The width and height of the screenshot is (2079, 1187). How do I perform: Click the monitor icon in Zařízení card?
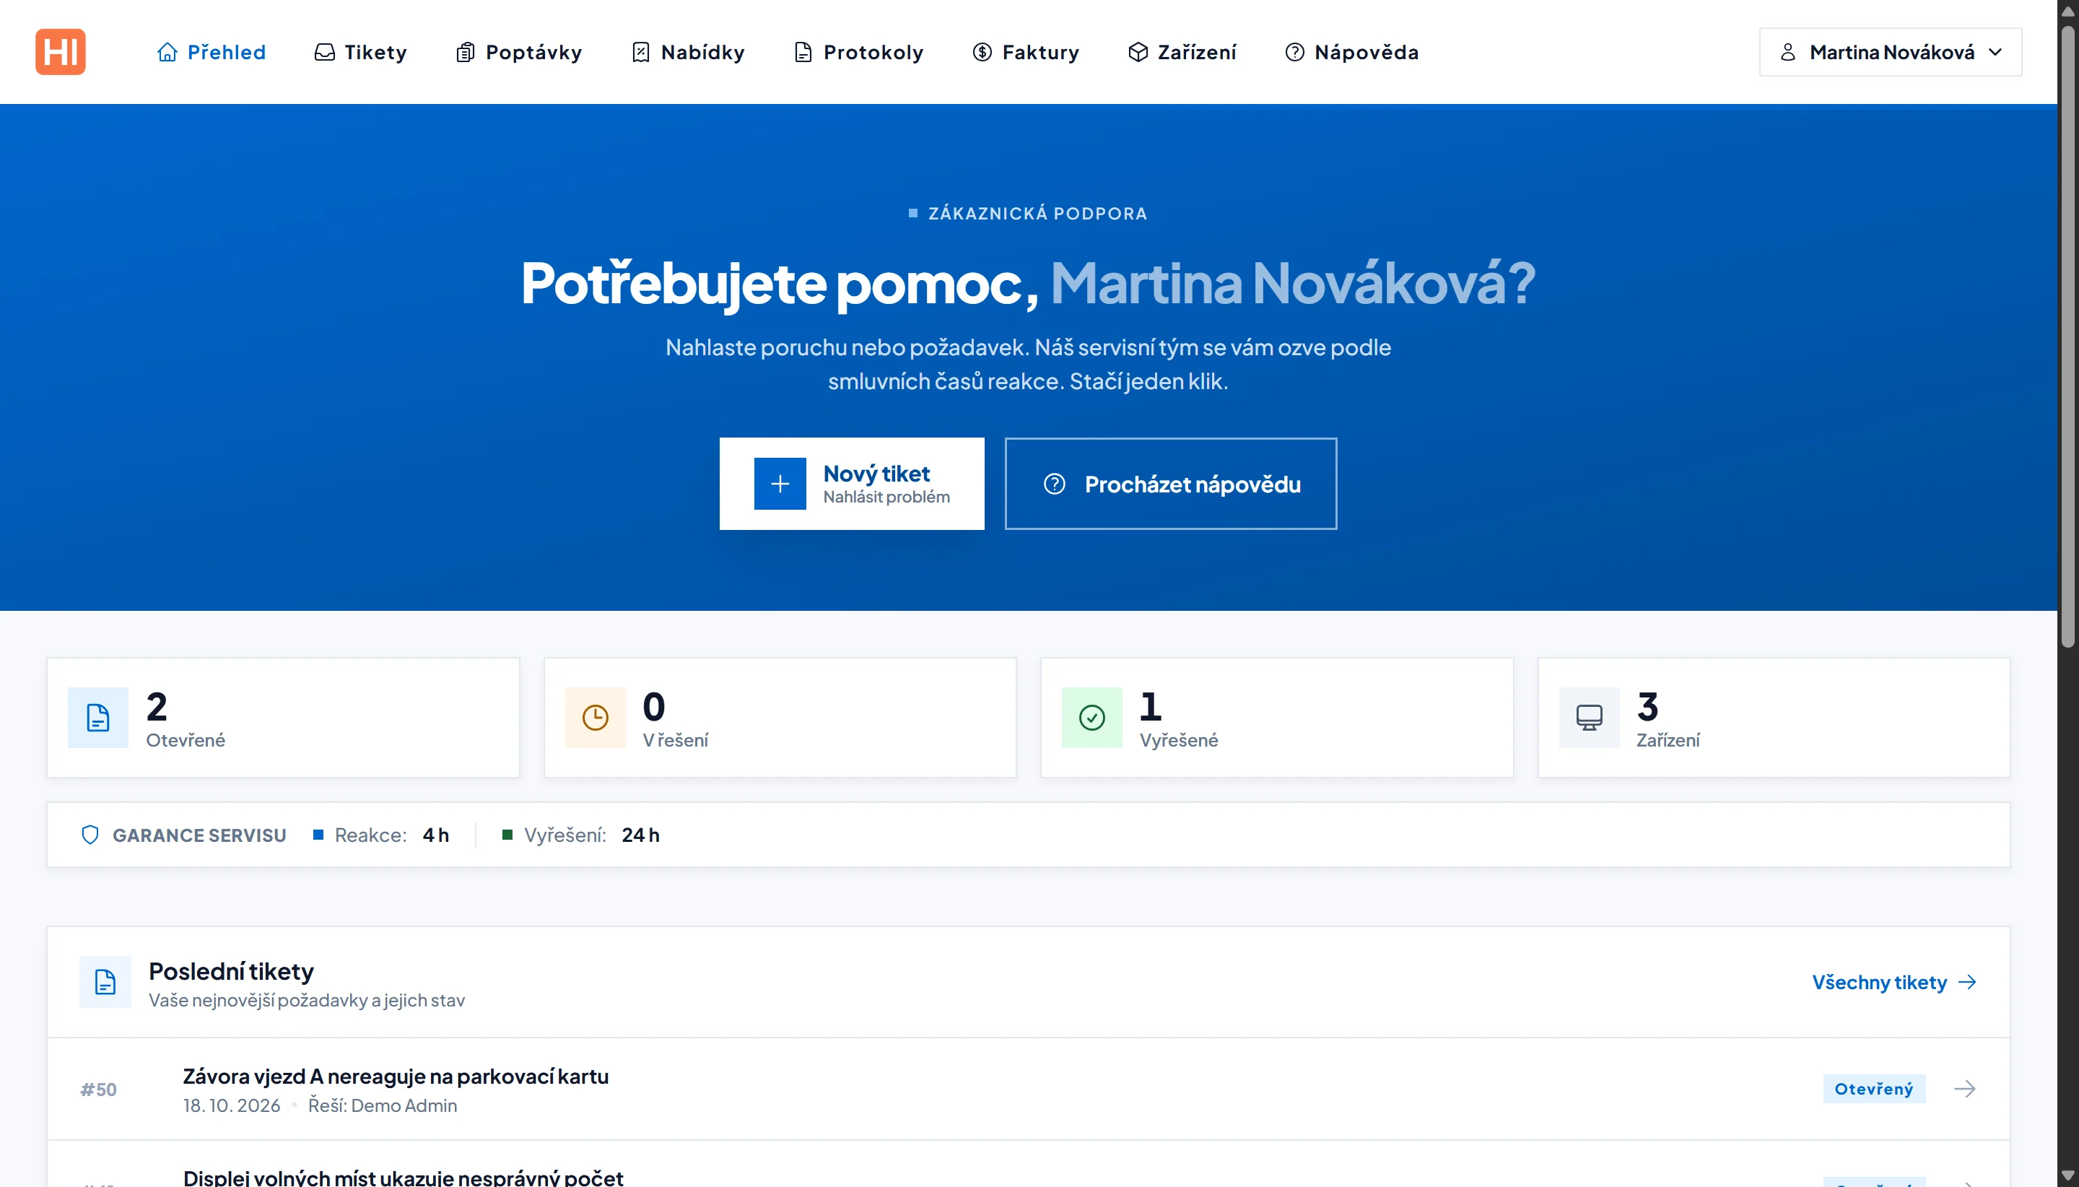(x=1588, y=718)
